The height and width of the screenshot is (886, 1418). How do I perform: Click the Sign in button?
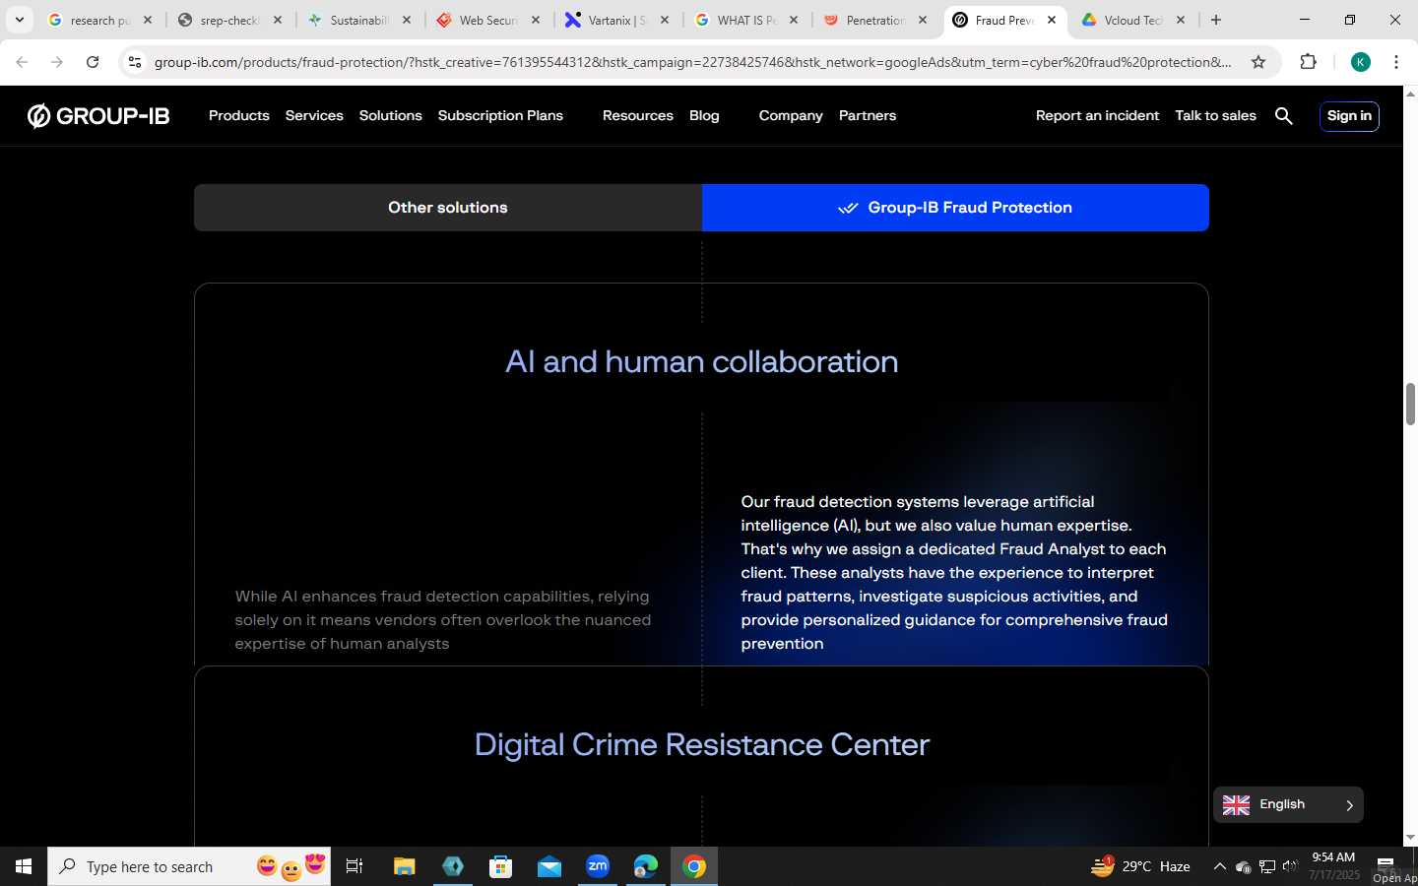(1349, 116)
